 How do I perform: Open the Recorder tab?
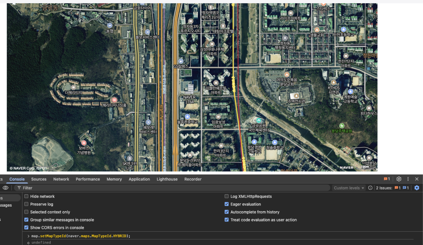193,179
